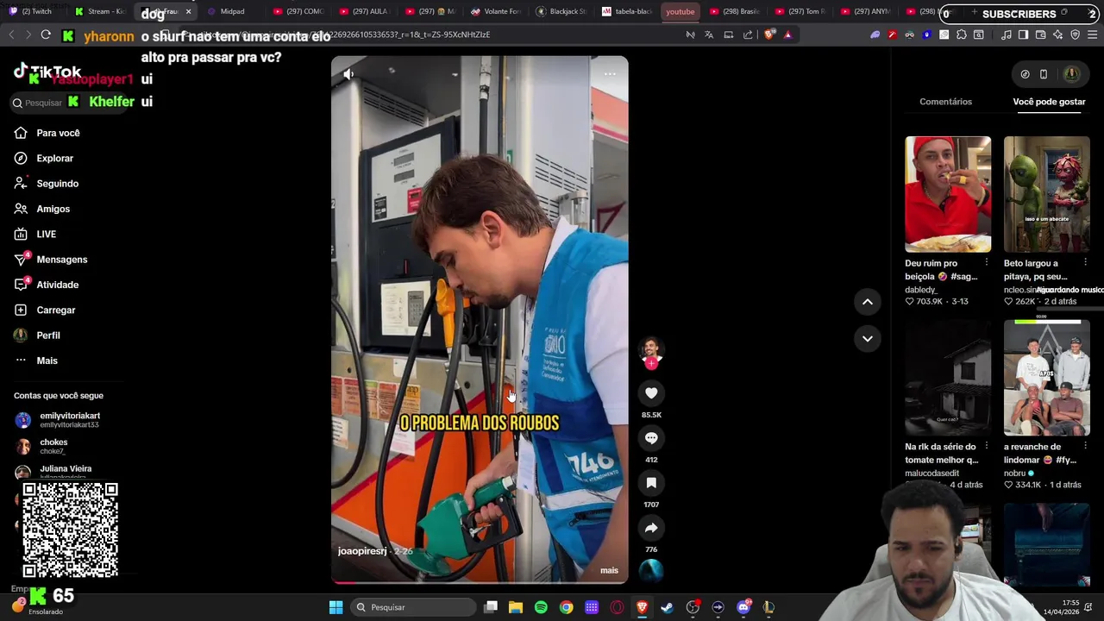Image resolution: width=1104 pixels, height=621 pixels.
Task: Open Steam from the taskbar
Action: coord(667,607)
